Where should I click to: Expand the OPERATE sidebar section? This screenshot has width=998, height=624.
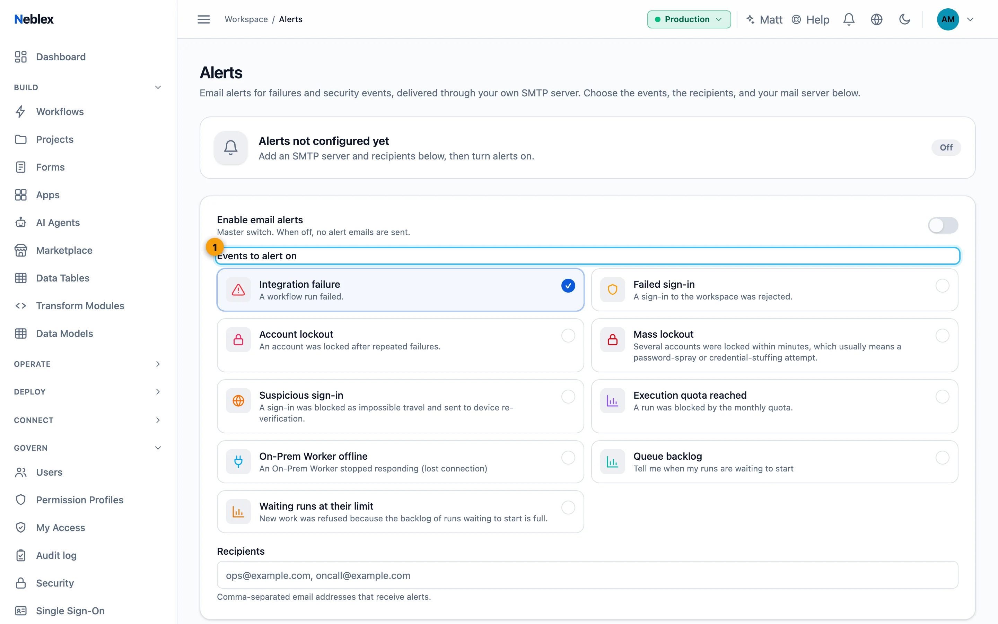(x=158, y=364)
